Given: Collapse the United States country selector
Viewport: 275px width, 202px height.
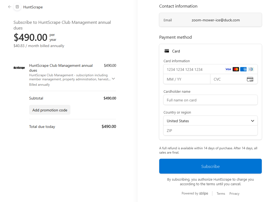Looking at the screenshot, I should [x=252, y=121].
